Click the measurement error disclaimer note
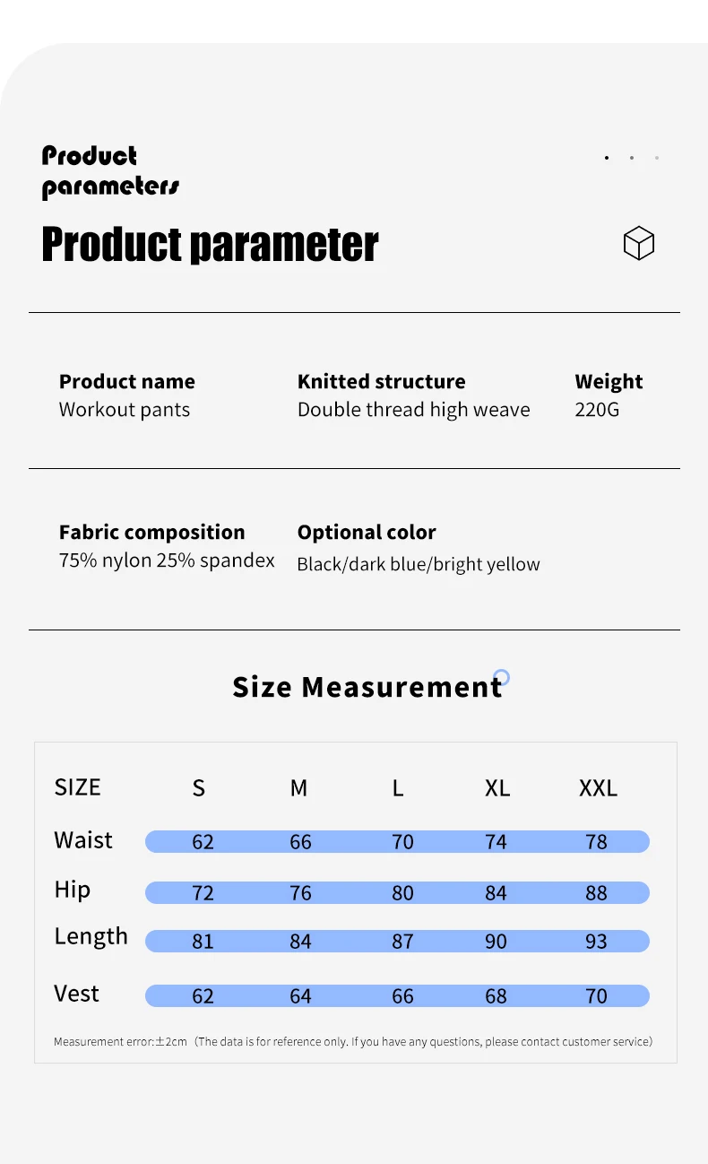 [353, 1042]
